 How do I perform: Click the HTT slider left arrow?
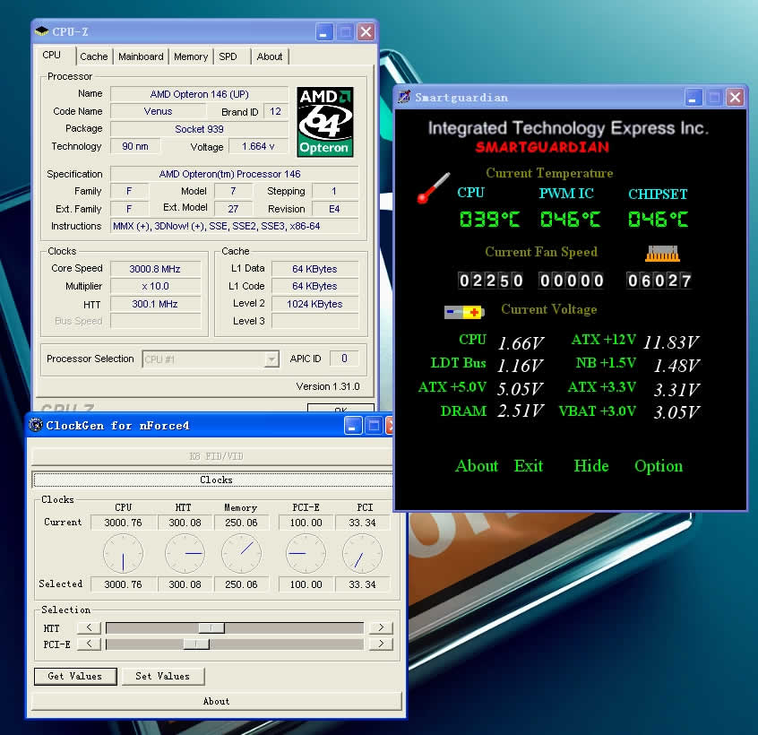[89, 627]
